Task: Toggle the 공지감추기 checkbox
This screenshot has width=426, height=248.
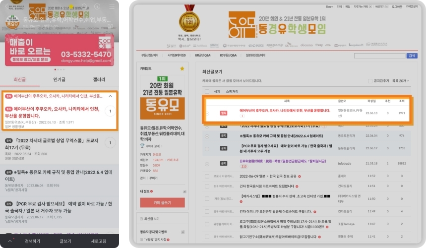Action: [x=370, y=81]
